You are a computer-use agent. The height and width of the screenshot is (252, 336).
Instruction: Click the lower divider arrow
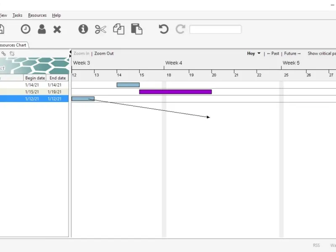point(70,56)
